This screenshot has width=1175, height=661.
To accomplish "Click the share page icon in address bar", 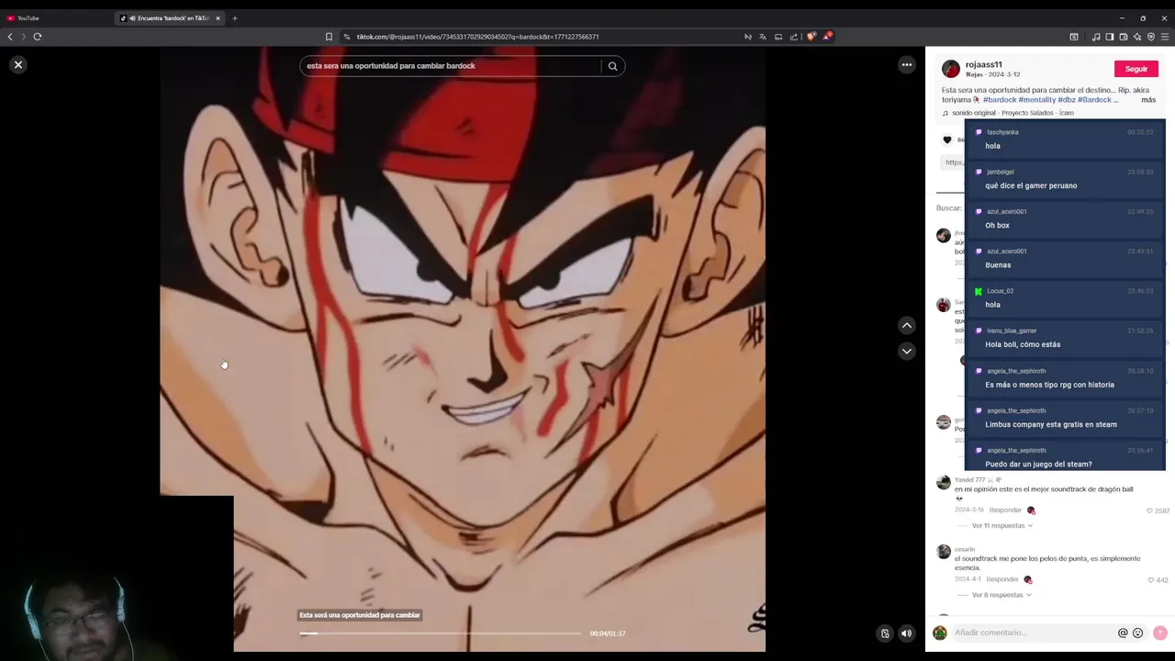I will point(794,37).
